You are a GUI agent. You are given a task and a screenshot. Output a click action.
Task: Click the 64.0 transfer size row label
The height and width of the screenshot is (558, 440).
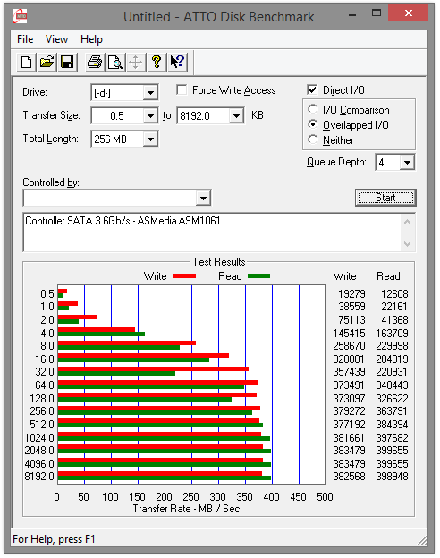[x=45, y=385]
